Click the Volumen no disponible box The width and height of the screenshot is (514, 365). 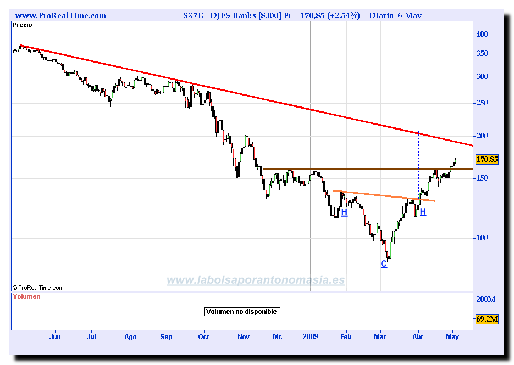pos(242,312)
